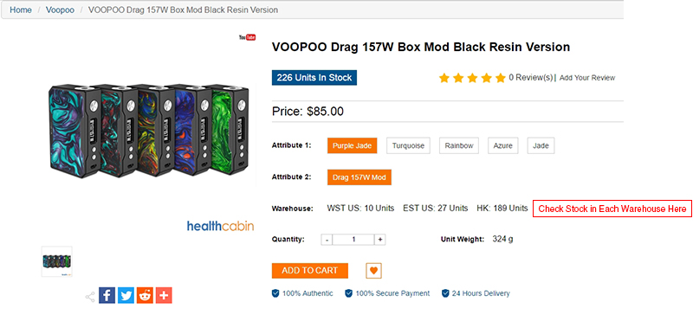The width and height of the screenshot is (693, 315).
Task: Choose the Jade color option
Action: coord(541,145)
